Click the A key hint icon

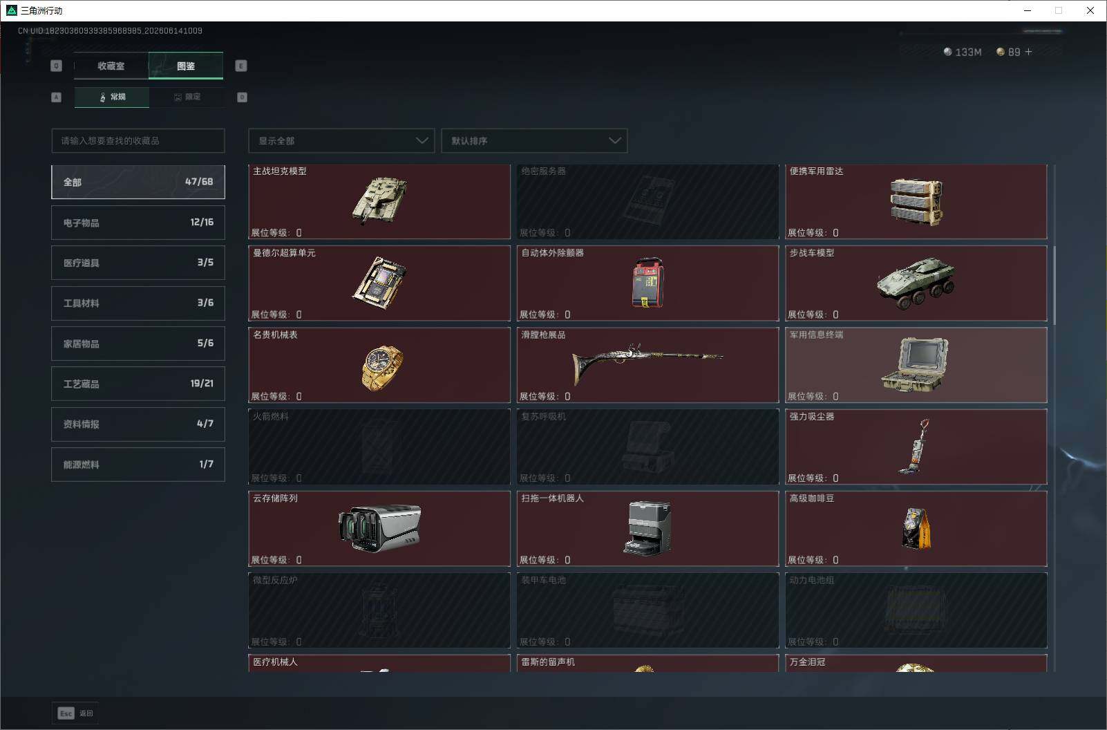[57, 97]
